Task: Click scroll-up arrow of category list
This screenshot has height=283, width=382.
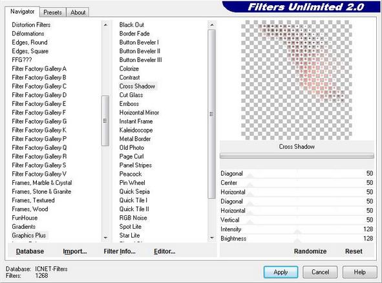Action: pyautogui.click(x=105, y=25)
